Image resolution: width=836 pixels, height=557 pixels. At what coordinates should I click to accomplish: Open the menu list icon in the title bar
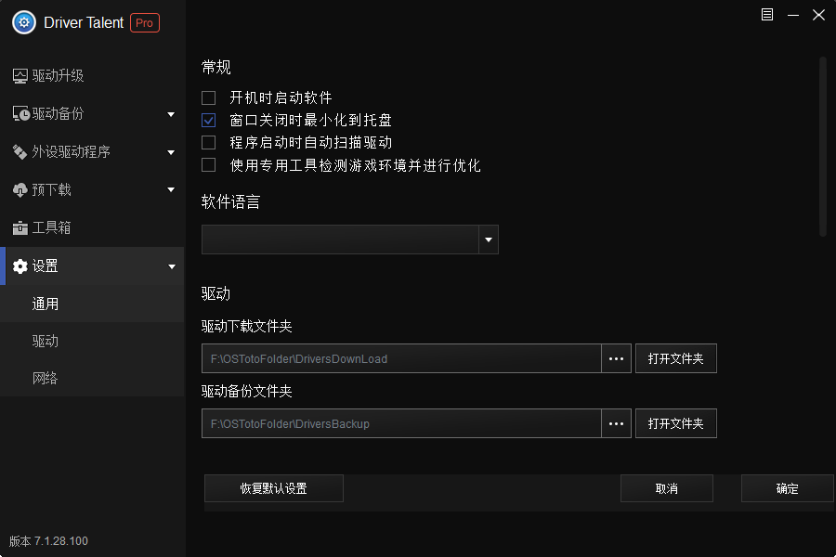[766, 15]
